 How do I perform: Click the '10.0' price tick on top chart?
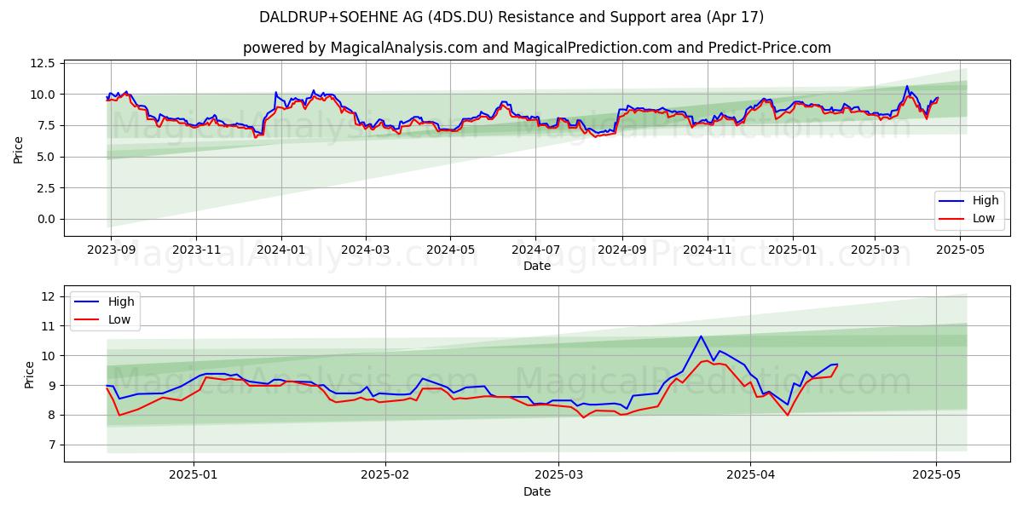pyautogui.click(x=43, y=95)
